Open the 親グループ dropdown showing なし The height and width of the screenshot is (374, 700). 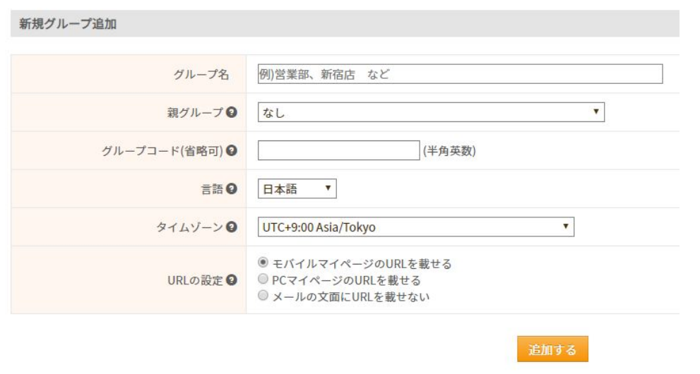pyautogui.click(x=431, y=112)
